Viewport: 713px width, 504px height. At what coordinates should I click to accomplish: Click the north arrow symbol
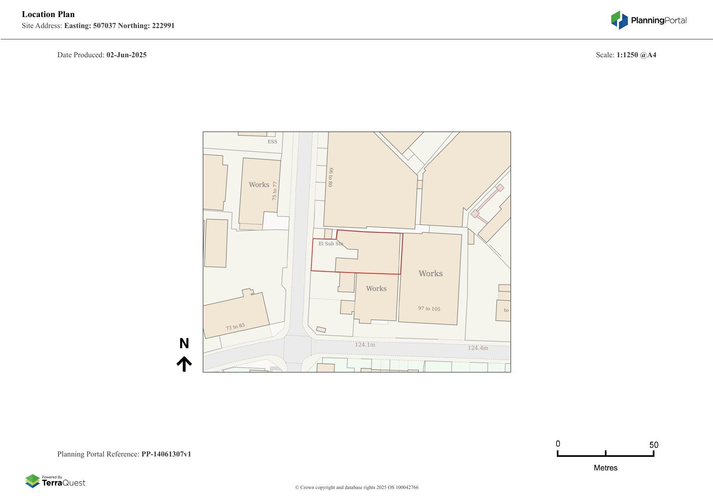click(184, 364)
